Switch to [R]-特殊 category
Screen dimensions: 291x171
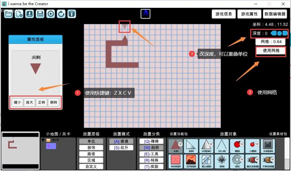[152, 160]
